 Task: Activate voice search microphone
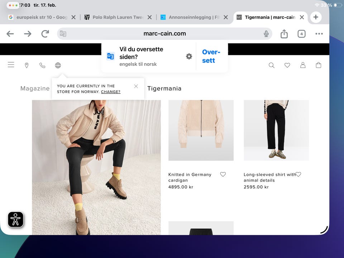point(266,34)
